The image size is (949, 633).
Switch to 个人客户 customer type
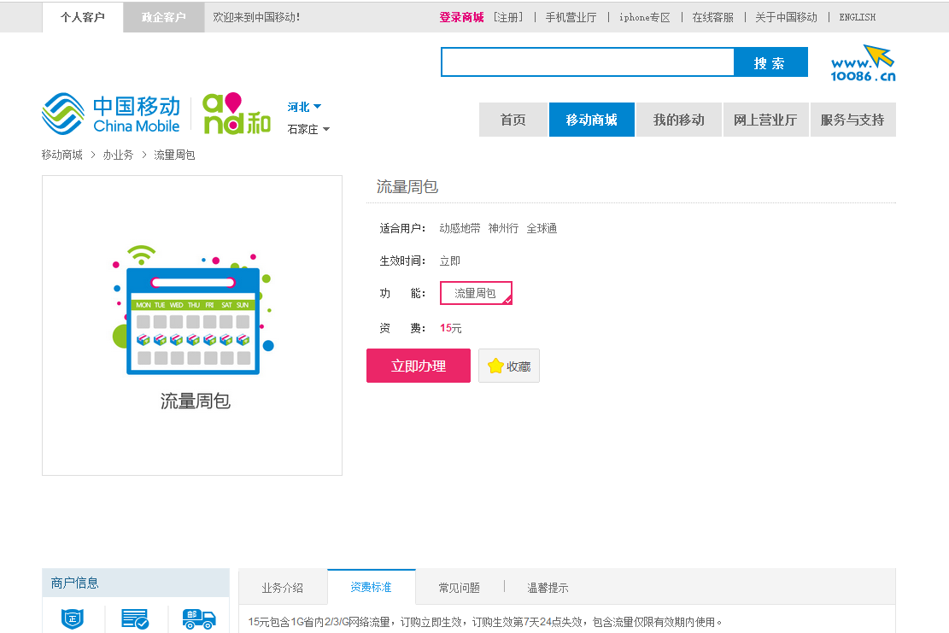click(83, 17)
